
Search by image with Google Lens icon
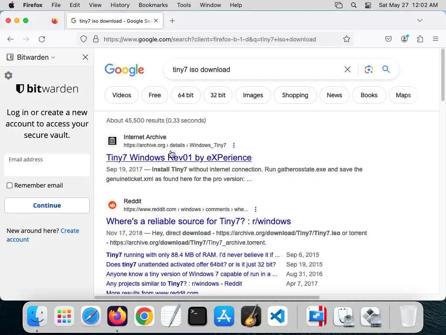pyautogui.click(x=368, y=69)
